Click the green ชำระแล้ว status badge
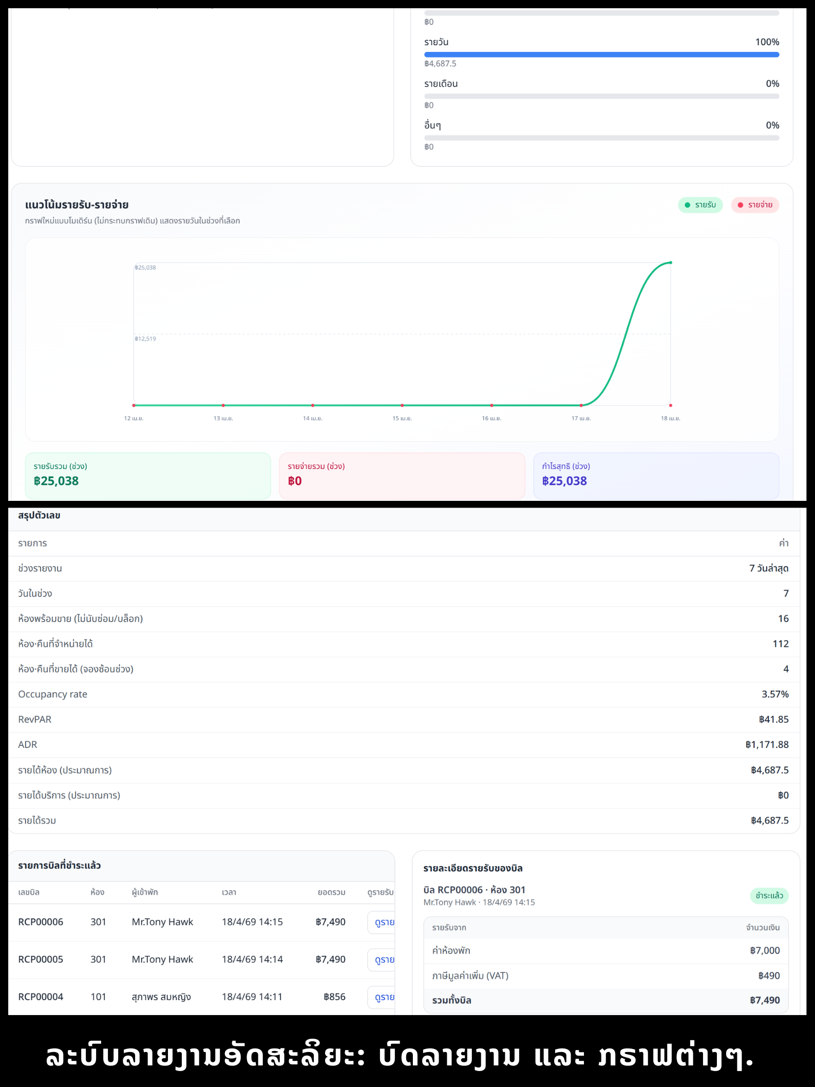This screenshot has height=1087, width=815. coord(769,895)
